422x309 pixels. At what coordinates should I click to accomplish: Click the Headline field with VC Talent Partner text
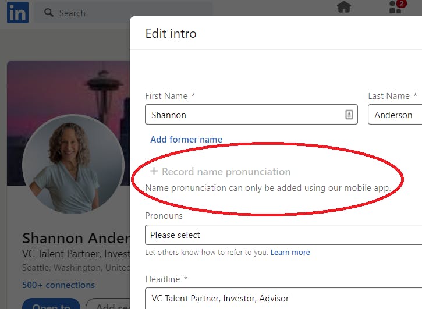(x=283, y=298)
